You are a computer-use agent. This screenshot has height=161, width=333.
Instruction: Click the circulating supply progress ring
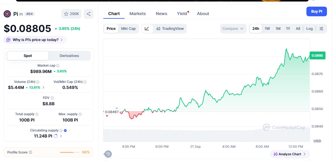coord(56,136)
